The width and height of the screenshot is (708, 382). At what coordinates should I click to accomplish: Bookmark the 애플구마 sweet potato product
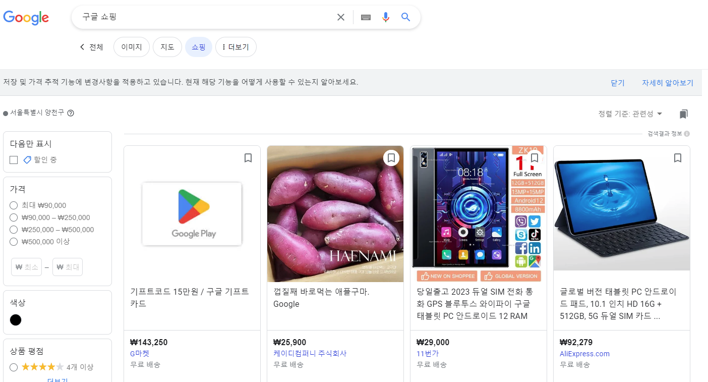[x=391, y=158]
